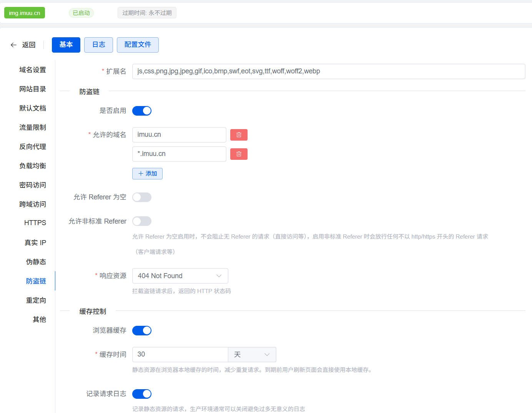Click the file extensions input field
The image size is (532, 413).
328,71
